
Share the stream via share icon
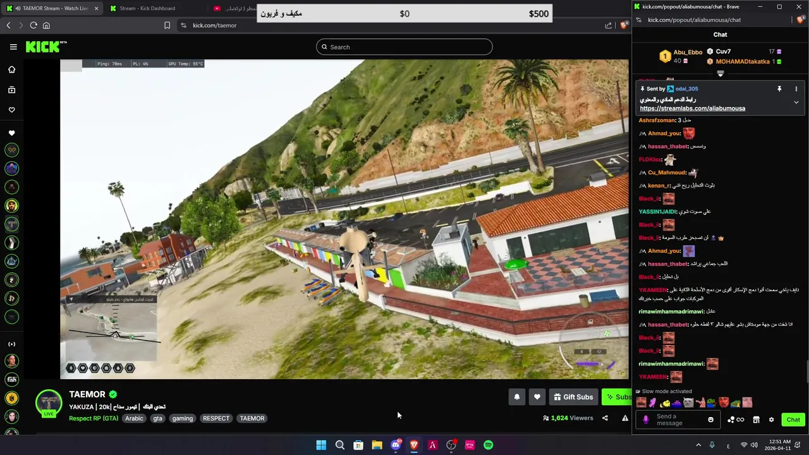(x=605, y=418)
